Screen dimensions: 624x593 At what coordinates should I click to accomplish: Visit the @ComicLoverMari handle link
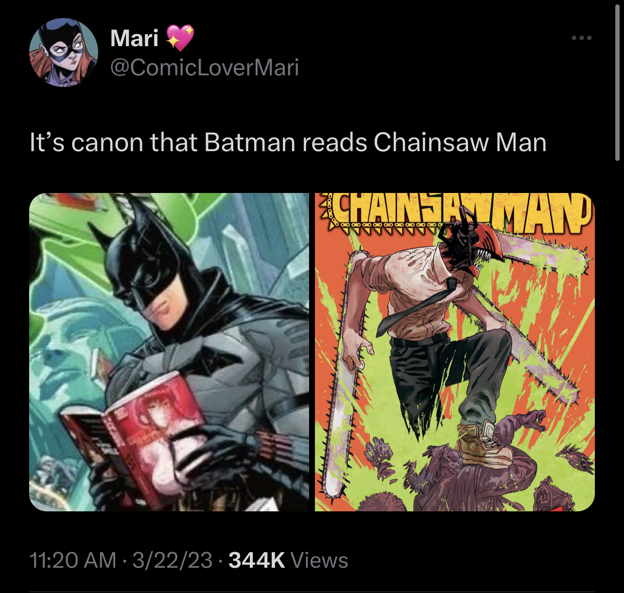[205, 68]
